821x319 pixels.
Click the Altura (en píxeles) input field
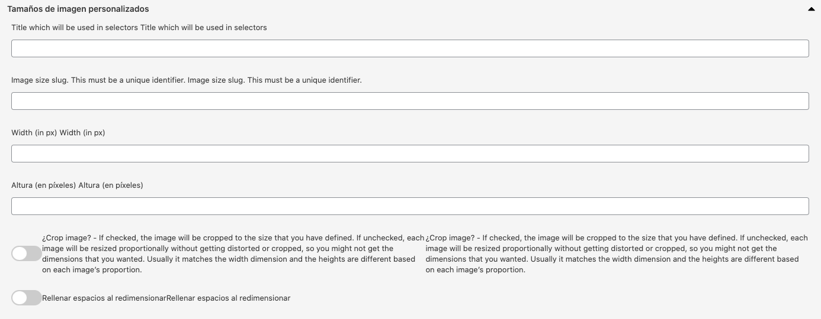point(410,206)
